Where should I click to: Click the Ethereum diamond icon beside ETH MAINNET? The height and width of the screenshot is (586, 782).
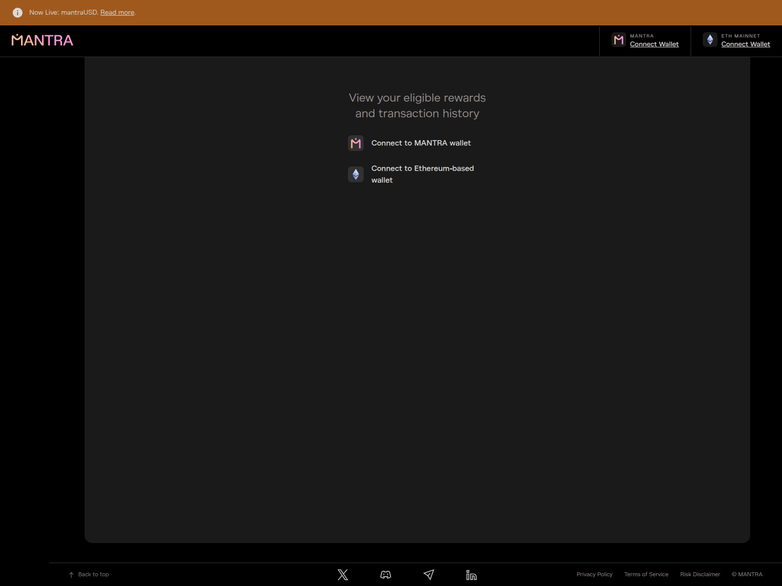[710, 40]
